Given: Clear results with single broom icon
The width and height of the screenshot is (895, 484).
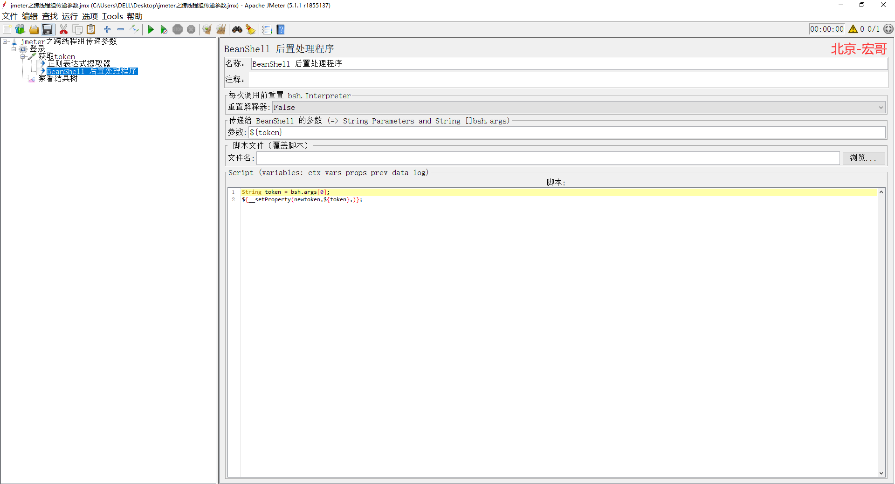Looking at the screenshot, I should (207, 29).
